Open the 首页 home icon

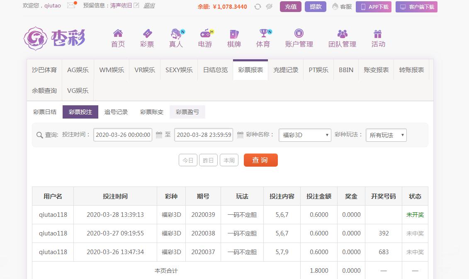(118, 34)
